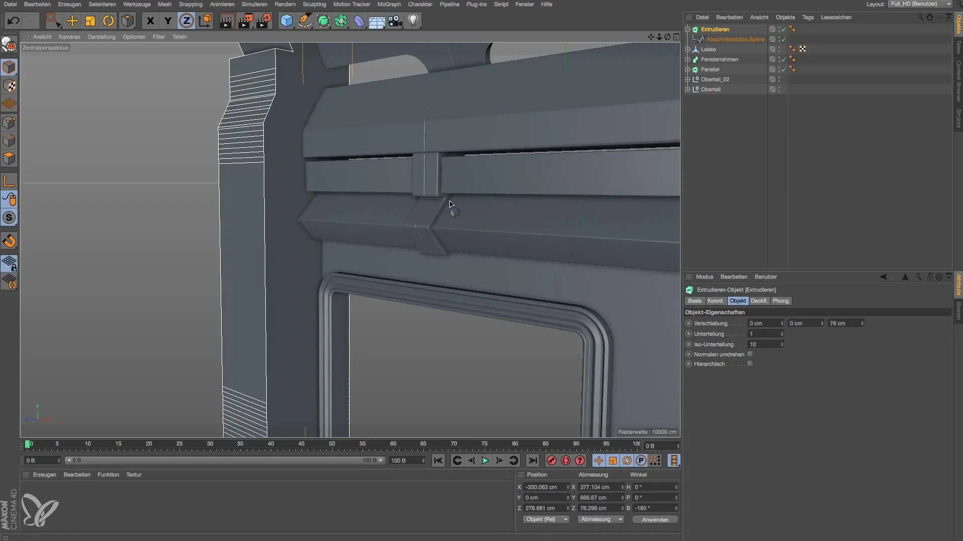
Task: Add generator subdivision surface icon
Action: [x=324, y=21]
